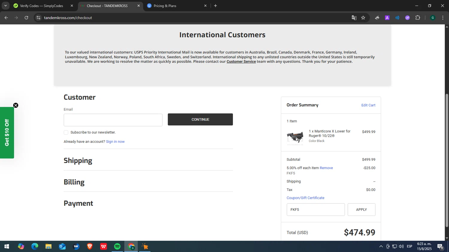Click the Payment section heading
This screenshot has height=252, width=449.
[x=78, y=203]
